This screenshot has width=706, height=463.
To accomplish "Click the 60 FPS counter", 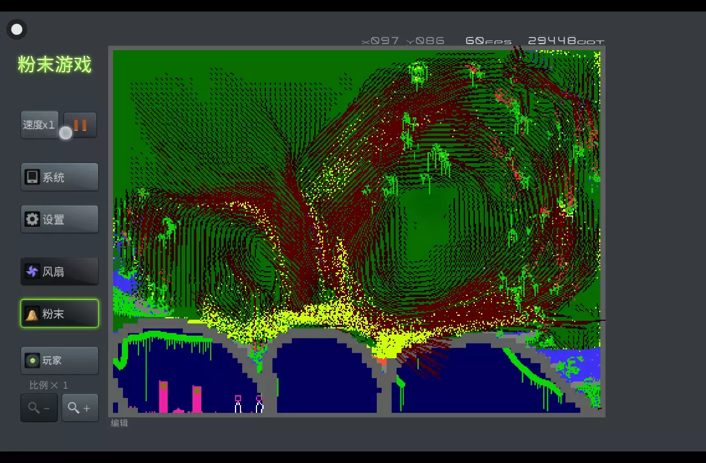I will click(488, 41).
